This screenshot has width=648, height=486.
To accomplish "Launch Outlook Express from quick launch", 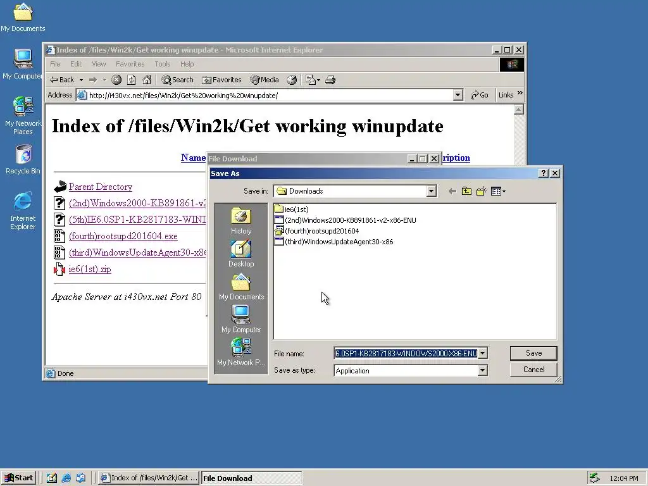I will (x=80, y=478).
